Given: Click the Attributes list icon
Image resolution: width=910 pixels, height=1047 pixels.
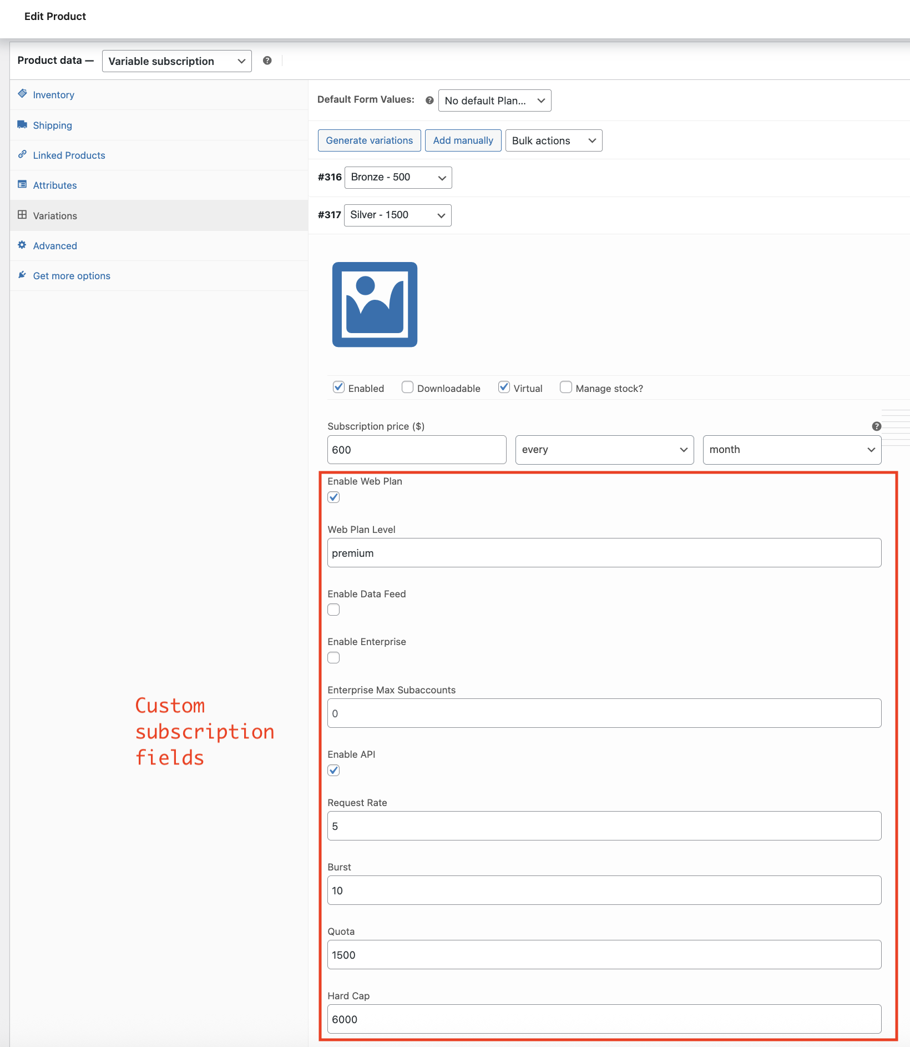Looking at the screenshot, I should [x=22, y=184].
